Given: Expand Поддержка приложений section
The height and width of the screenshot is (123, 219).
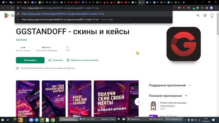Looking at the screenshot, I should tap(190, 85).
